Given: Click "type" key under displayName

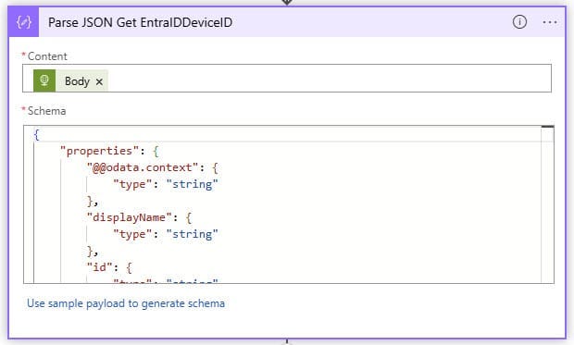Looking at the screenshot, I should pyautogui.click(x=132, y=234).
